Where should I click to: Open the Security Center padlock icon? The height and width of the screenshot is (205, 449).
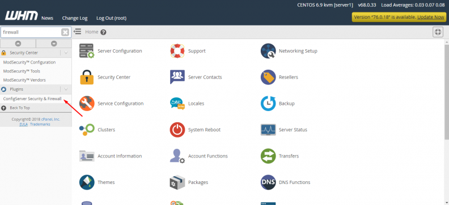click(87, 77)
